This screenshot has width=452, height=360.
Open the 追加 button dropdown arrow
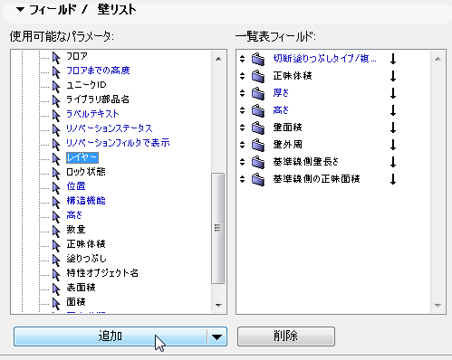click(x=216, y=336)
